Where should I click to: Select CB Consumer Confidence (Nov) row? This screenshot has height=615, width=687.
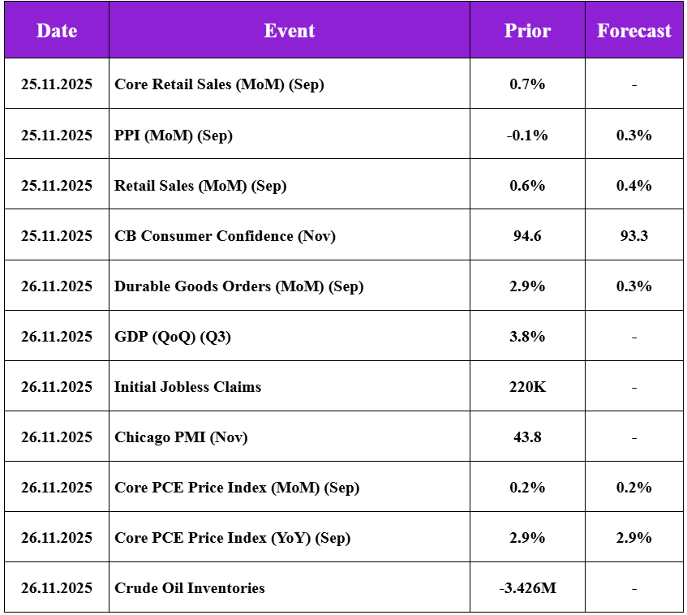(x=344, y=234)
